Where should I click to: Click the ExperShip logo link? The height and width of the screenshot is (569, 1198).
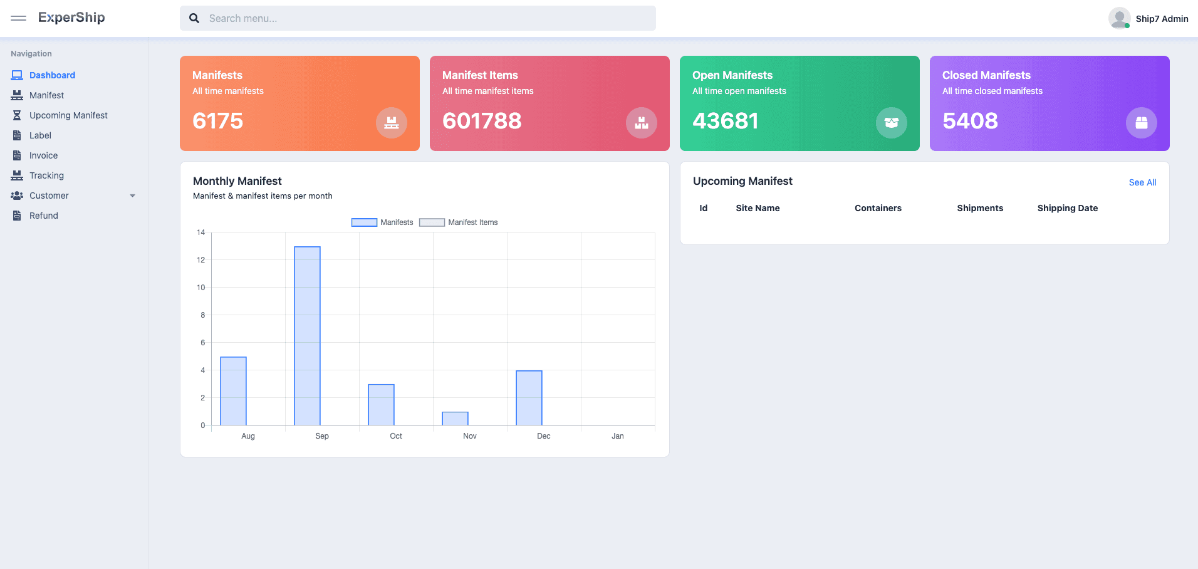click(x=71, y=18)
